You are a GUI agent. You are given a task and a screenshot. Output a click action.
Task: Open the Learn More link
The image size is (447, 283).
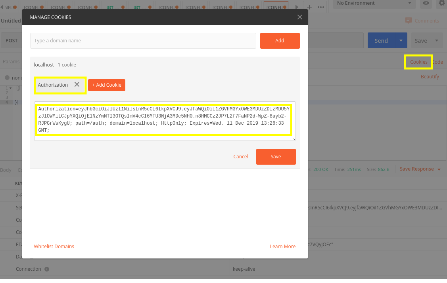click(x=282, y=247)
